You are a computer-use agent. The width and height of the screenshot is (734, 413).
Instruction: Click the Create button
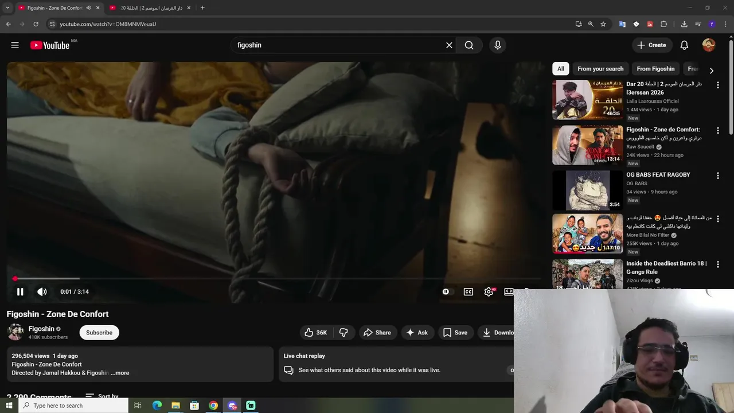pos(651,45)
